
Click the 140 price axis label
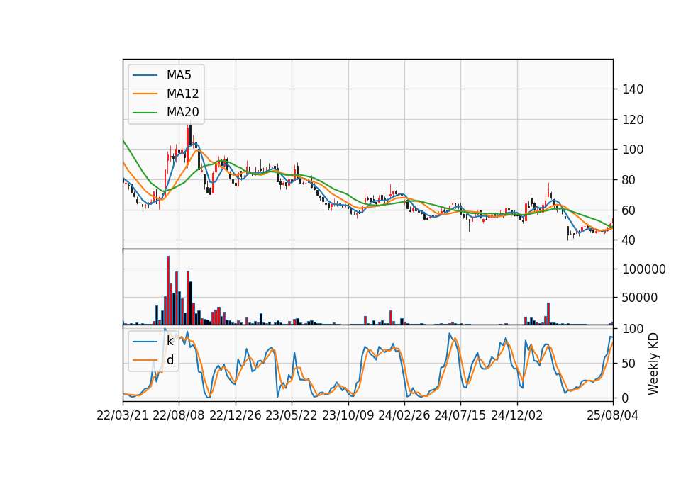coord(633,89)
